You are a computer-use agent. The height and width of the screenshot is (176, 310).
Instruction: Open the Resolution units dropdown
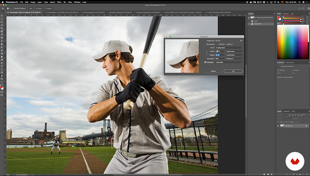pos(234,59)
